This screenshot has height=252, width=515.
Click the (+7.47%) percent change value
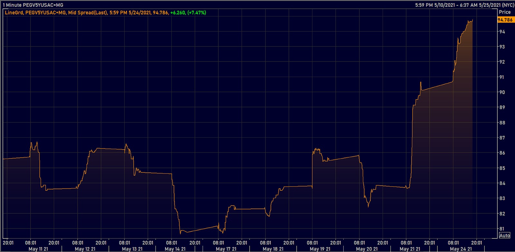point(197,13)
